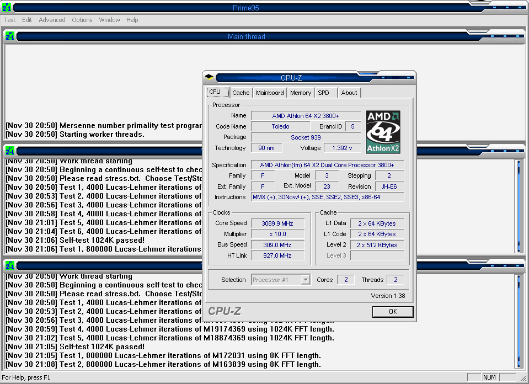Click the 'For Help, press F1' status text
Image resolution: width=529 pixels, height=384 pixels.
click(x=26, y=377)
